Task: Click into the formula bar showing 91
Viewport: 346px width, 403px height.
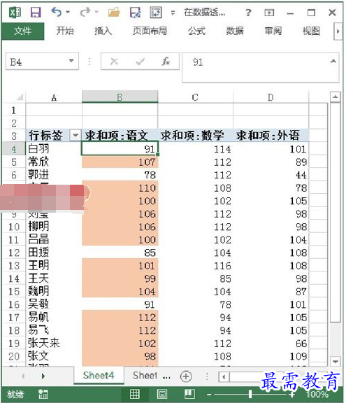Action: tap(255, 68)
